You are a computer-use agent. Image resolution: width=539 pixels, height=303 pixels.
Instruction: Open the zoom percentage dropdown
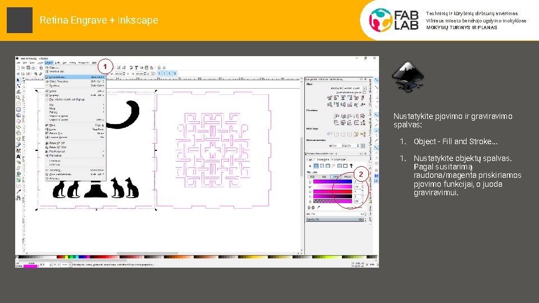378,264
